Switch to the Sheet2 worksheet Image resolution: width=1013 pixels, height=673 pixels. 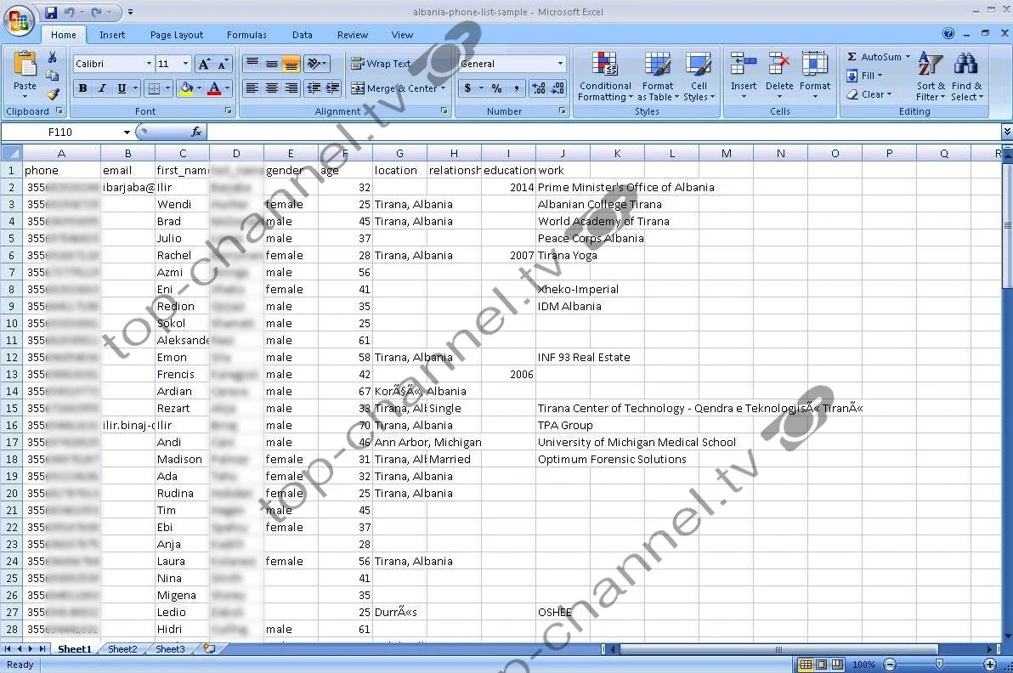[122, 649]
